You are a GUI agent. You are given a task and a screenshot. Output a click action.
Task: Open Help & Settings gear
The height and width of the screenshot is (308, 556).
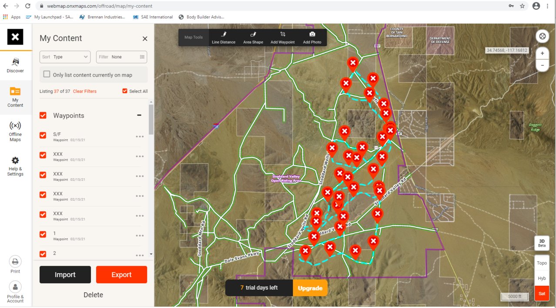[15, 166]
